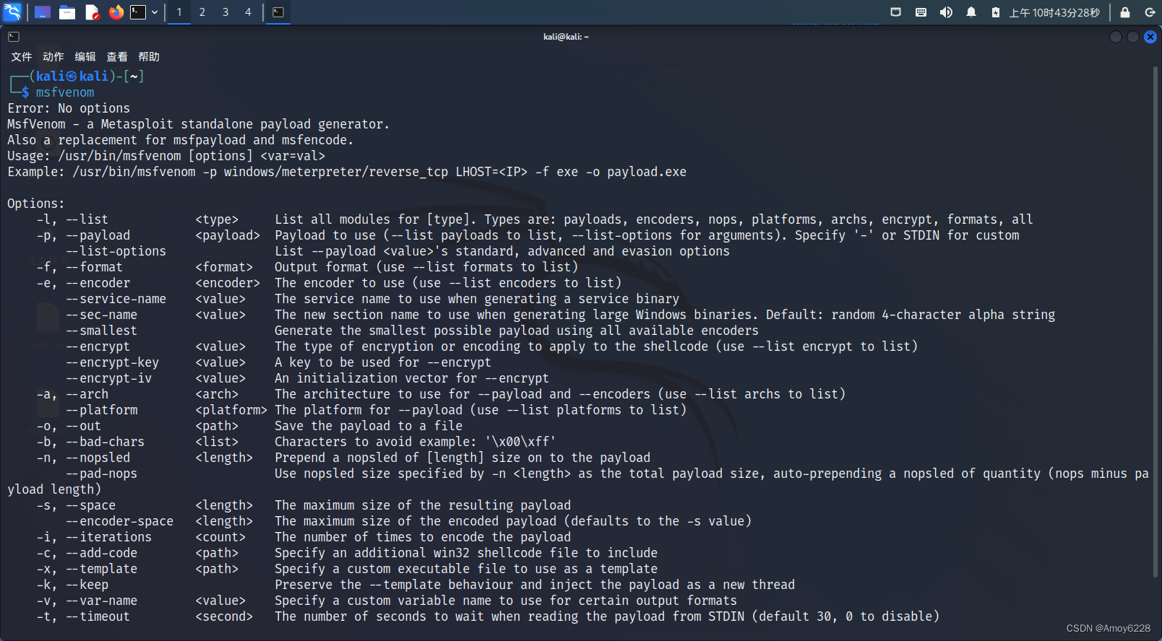Click the show desktop panel icon

tap(43, 12)
